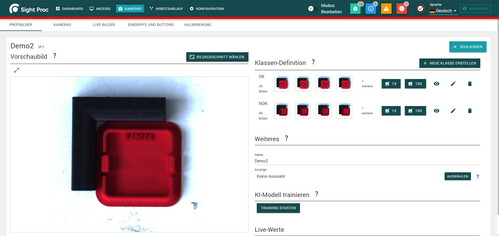Viewport: 499px width, 236px height.
Task: Click the Auswählen button for Anzeige
Action: tap(458, 176)
